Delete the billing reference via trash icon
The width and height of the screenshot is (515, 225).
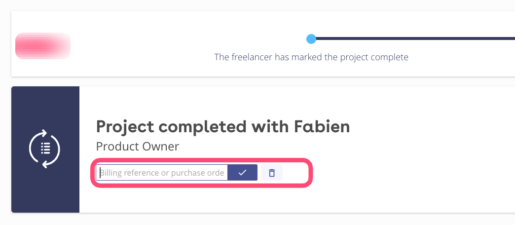(271, 173)
